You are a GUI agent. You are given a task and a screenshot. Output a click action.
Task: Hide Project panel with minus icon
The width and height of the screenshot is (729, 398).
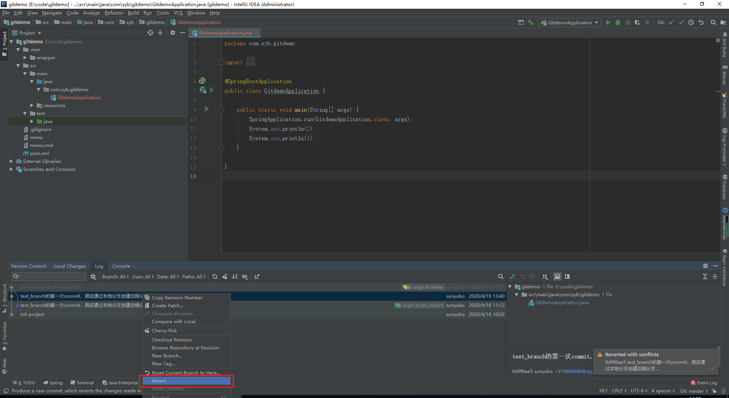tap(183, 33)
